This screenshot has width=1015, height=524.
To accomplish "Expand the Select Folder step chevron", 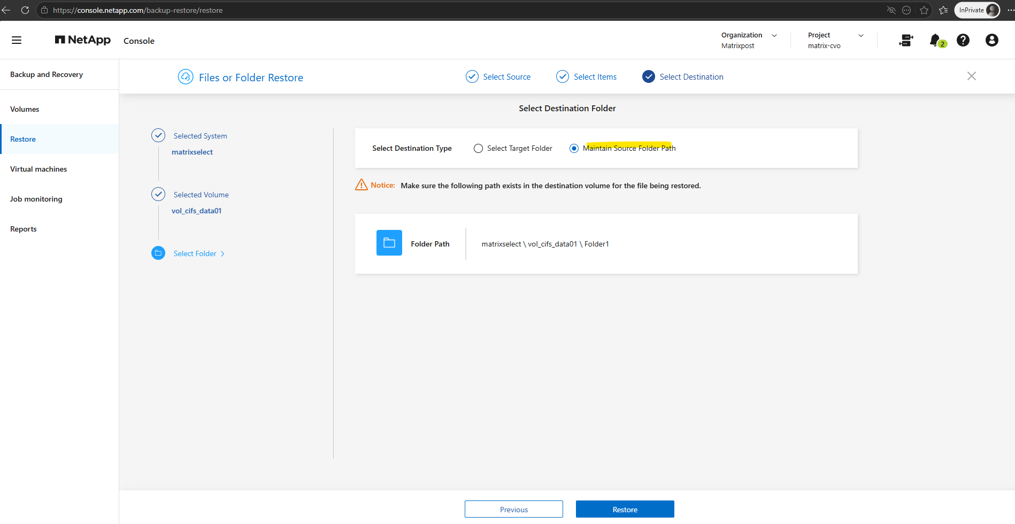I will 222,254.
